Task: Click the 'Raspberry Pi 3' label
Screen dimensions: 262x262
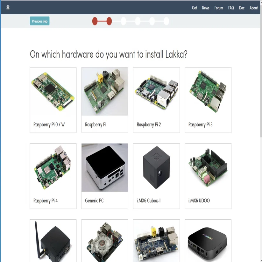Action: point(200,125)
